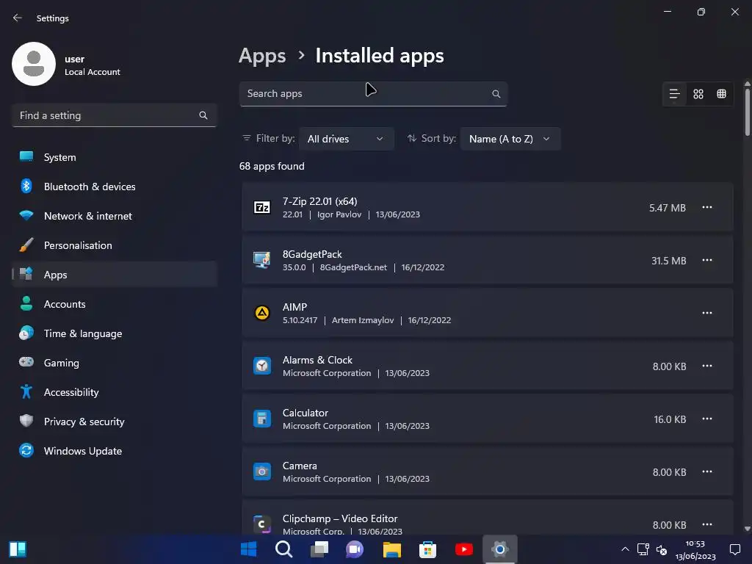752x564 pixels.
Task: Click the Find a setting field
Action: 114,115
